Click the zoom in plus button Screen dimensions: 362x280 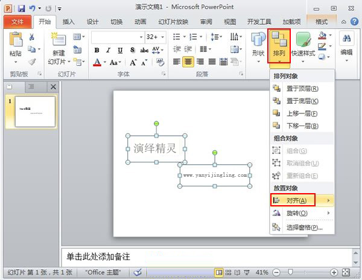click(x=334, y=273)
